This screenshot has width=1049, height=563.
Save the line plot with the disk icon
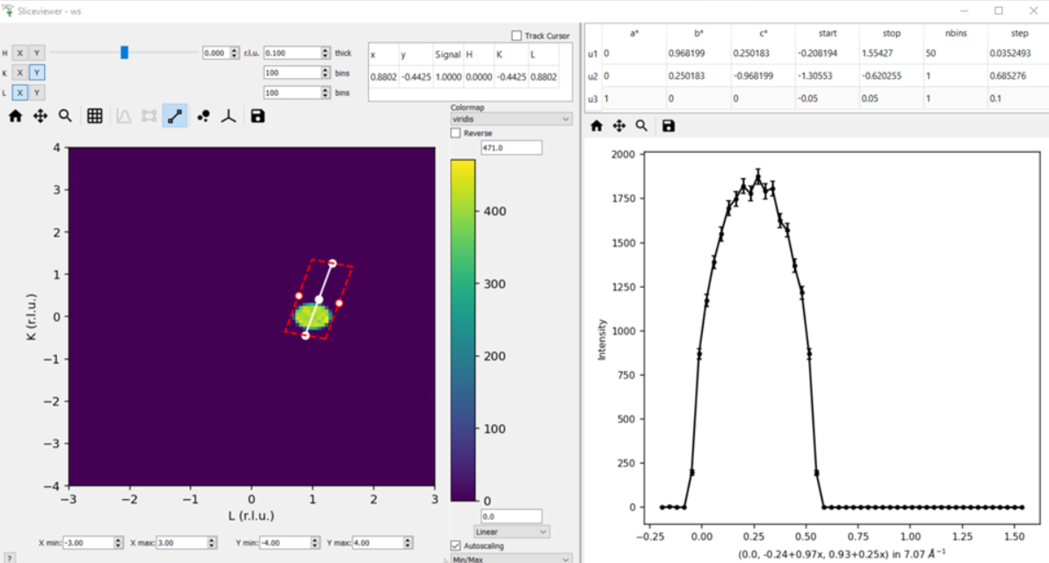pyautogui.click(x=669, y=126)
